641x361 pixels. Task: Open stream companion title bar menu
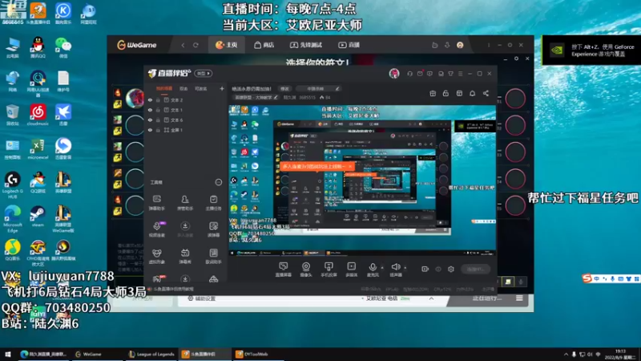click(x=460, y=74)
